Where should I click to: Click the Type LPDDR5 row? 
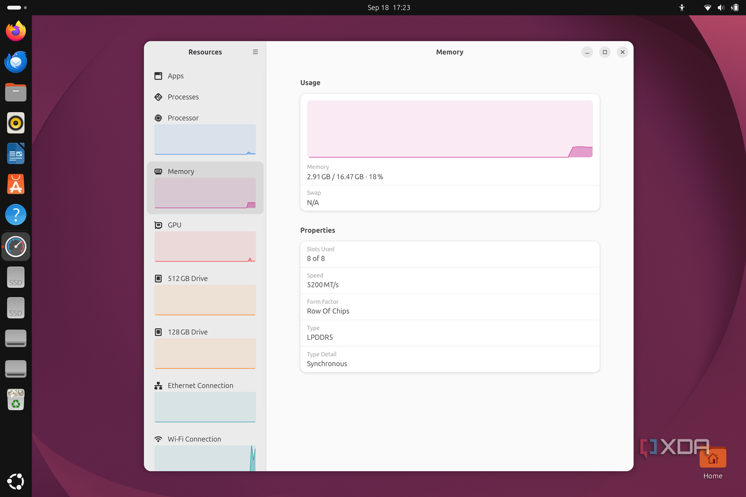tap(450, 333)
